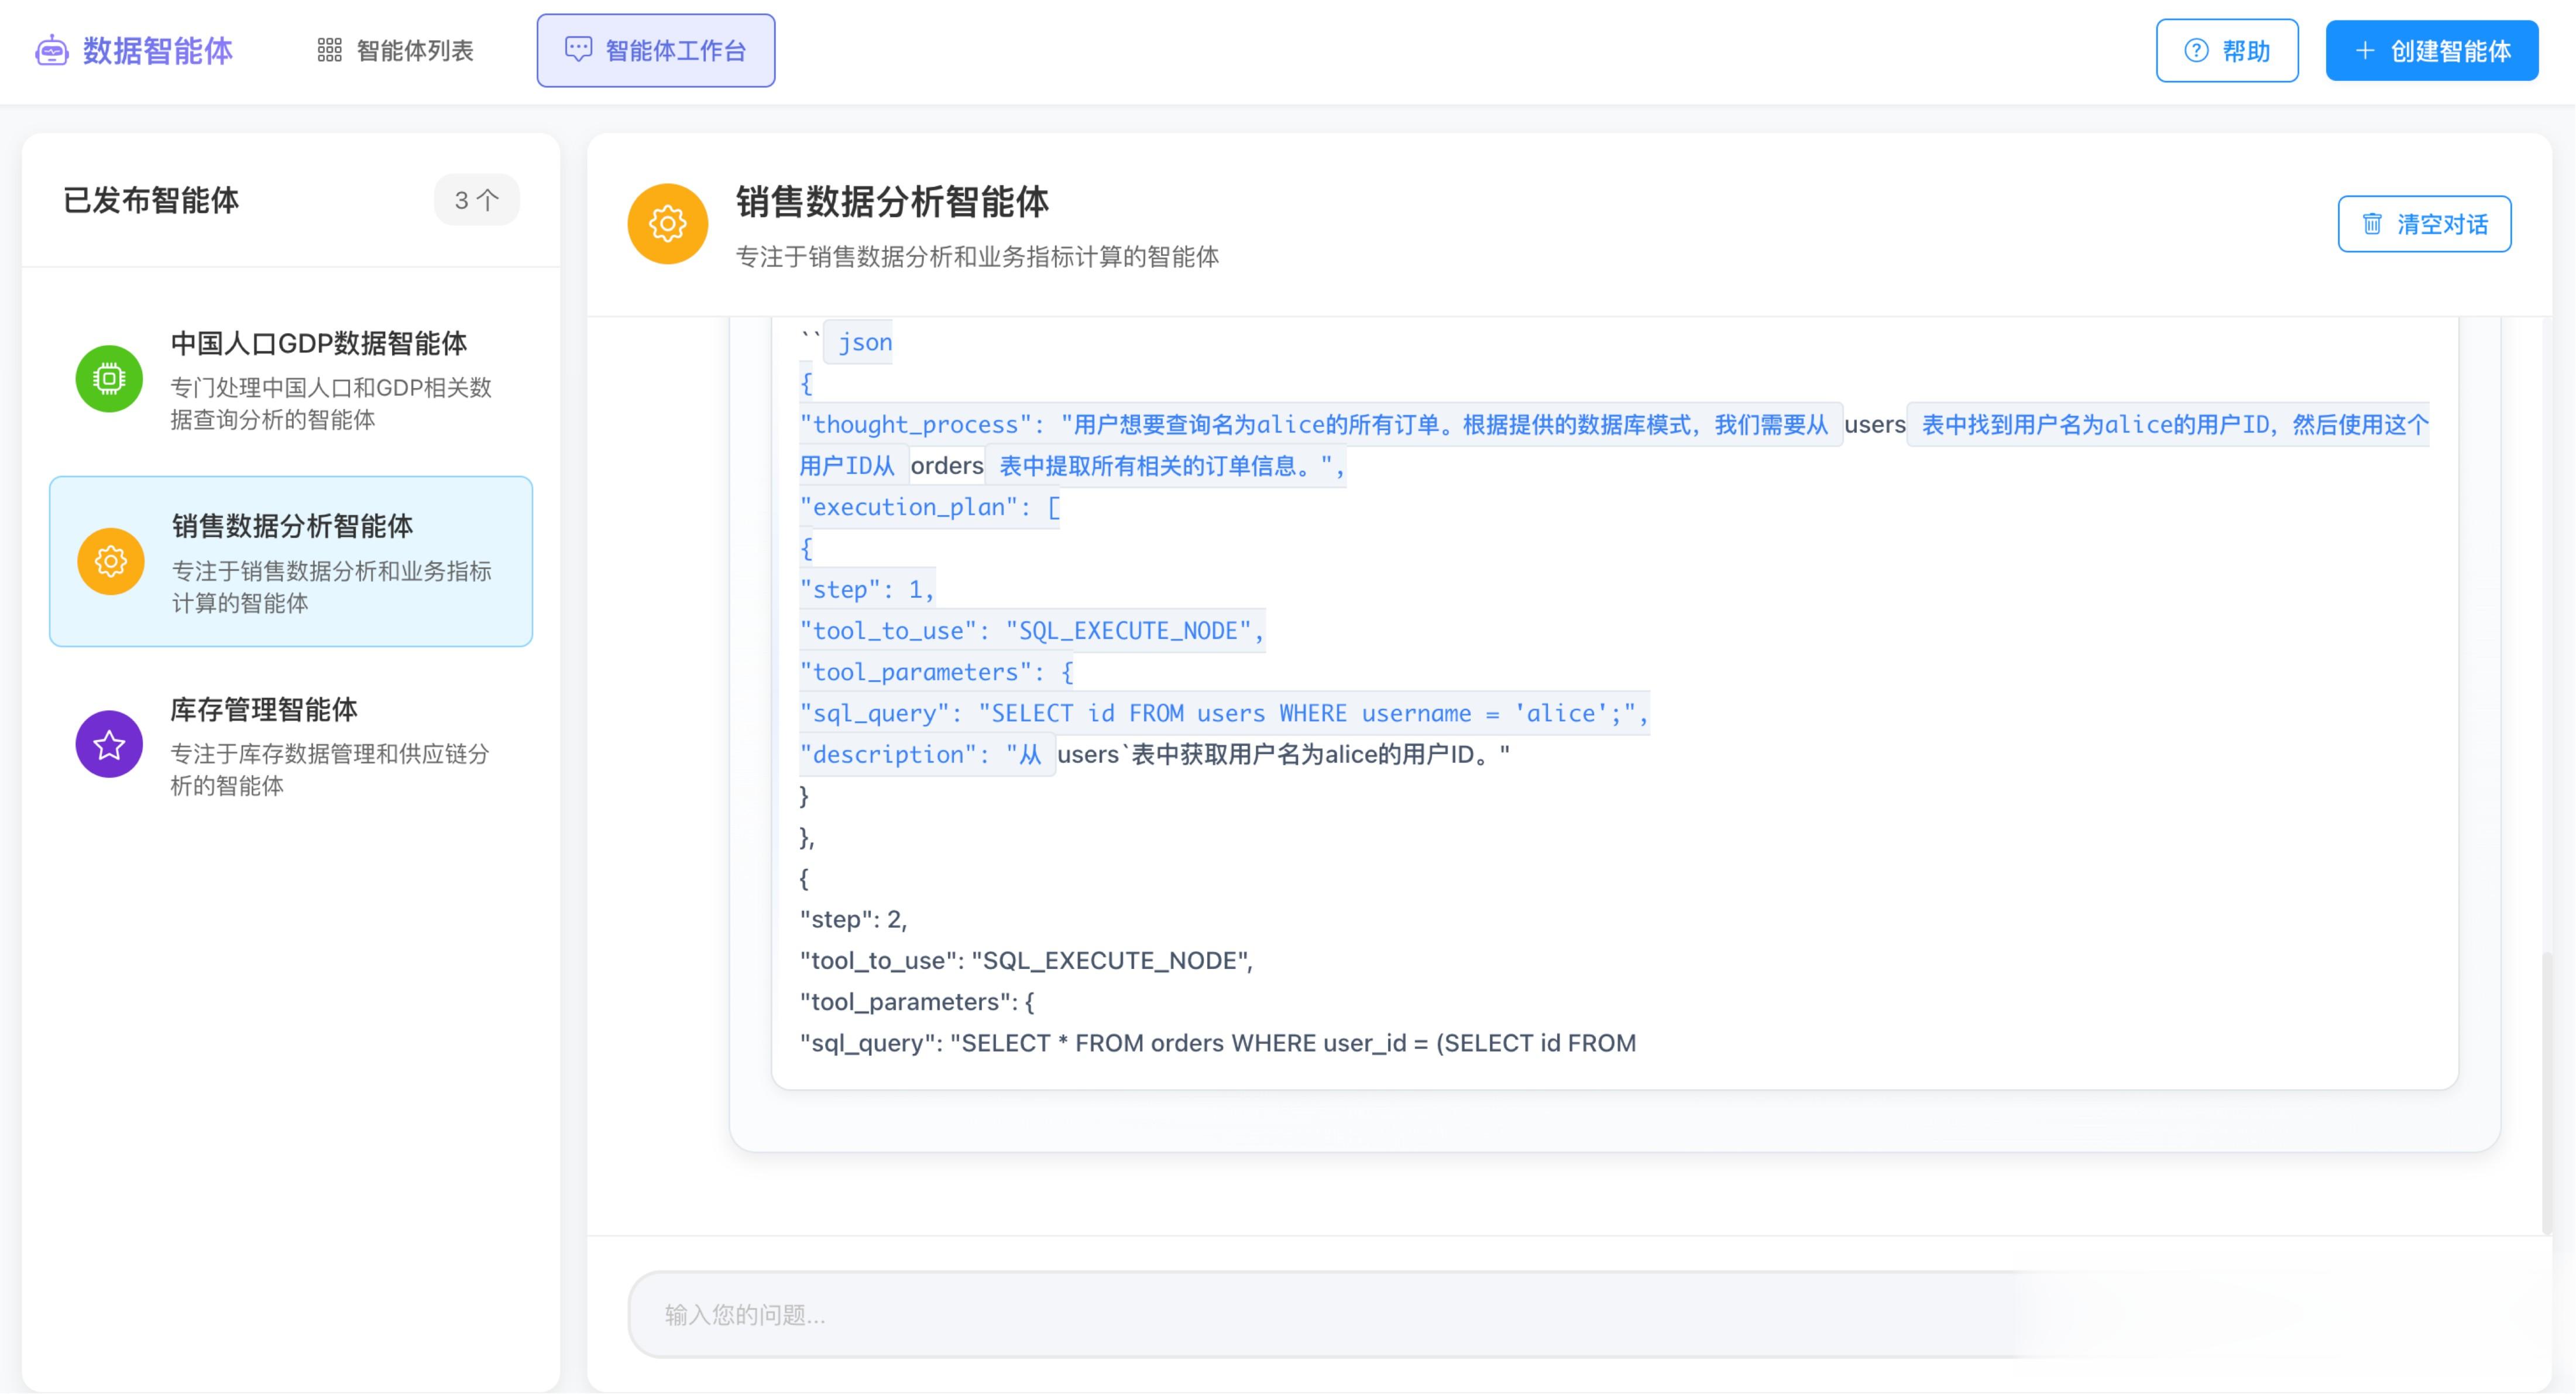Viewport: 2576px width, 1394px height.
Task: Click the grid icon for 智能体列表
Action: point(329,50)
